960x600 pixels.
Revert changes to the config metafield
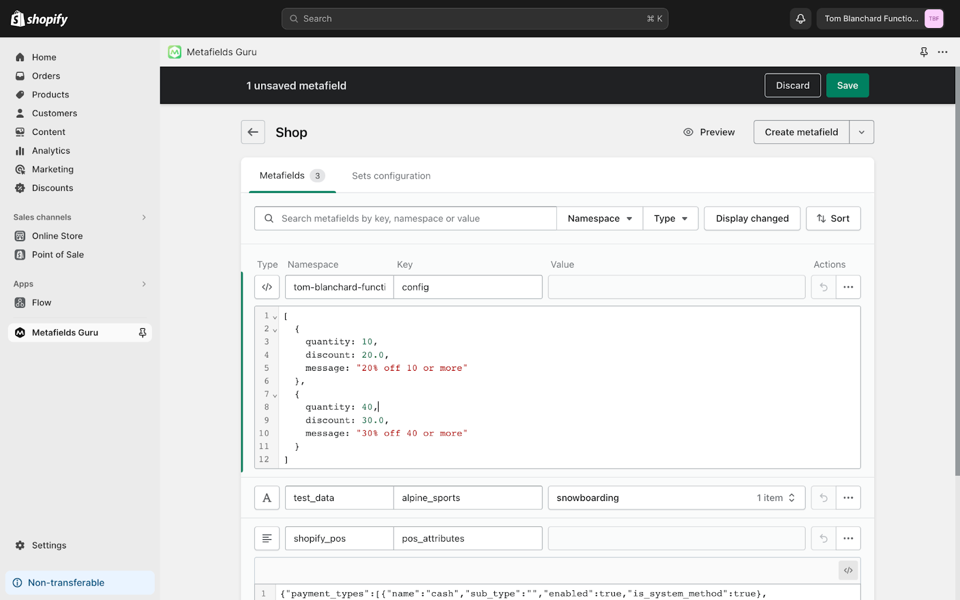pos(823,287)
